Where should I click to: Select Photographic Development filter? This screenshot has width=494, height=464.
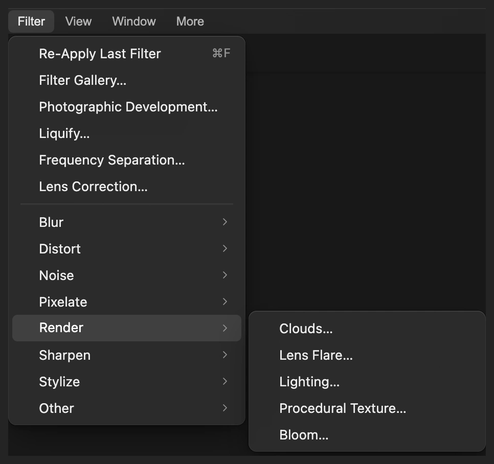pos(127,107)
